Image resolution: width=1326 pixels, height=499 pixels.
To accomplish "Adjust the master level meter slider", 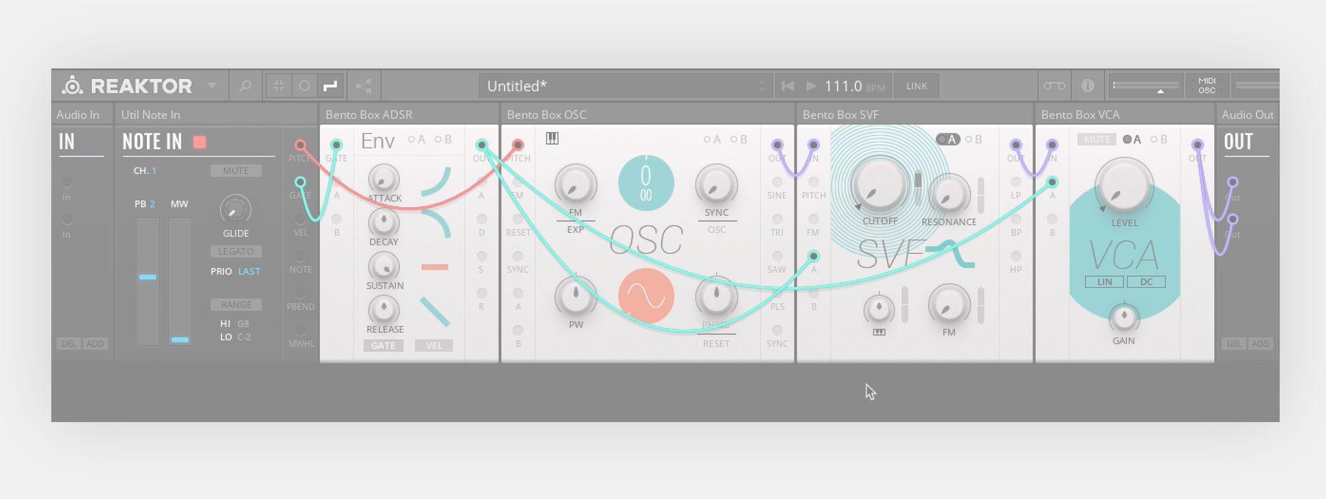I will 1145,86.
